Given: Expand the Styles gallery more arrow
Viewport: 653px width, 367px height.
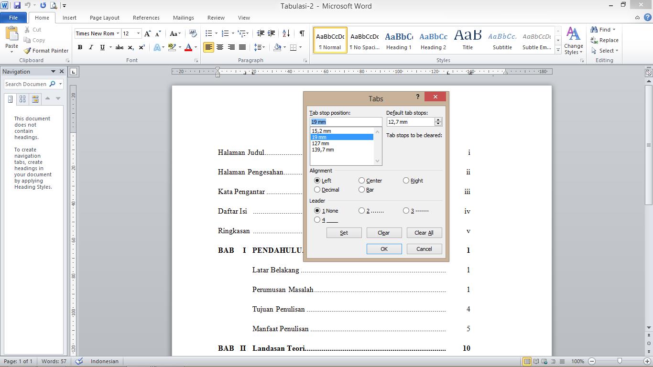Looking at the screenshot, I should point(558,50).
